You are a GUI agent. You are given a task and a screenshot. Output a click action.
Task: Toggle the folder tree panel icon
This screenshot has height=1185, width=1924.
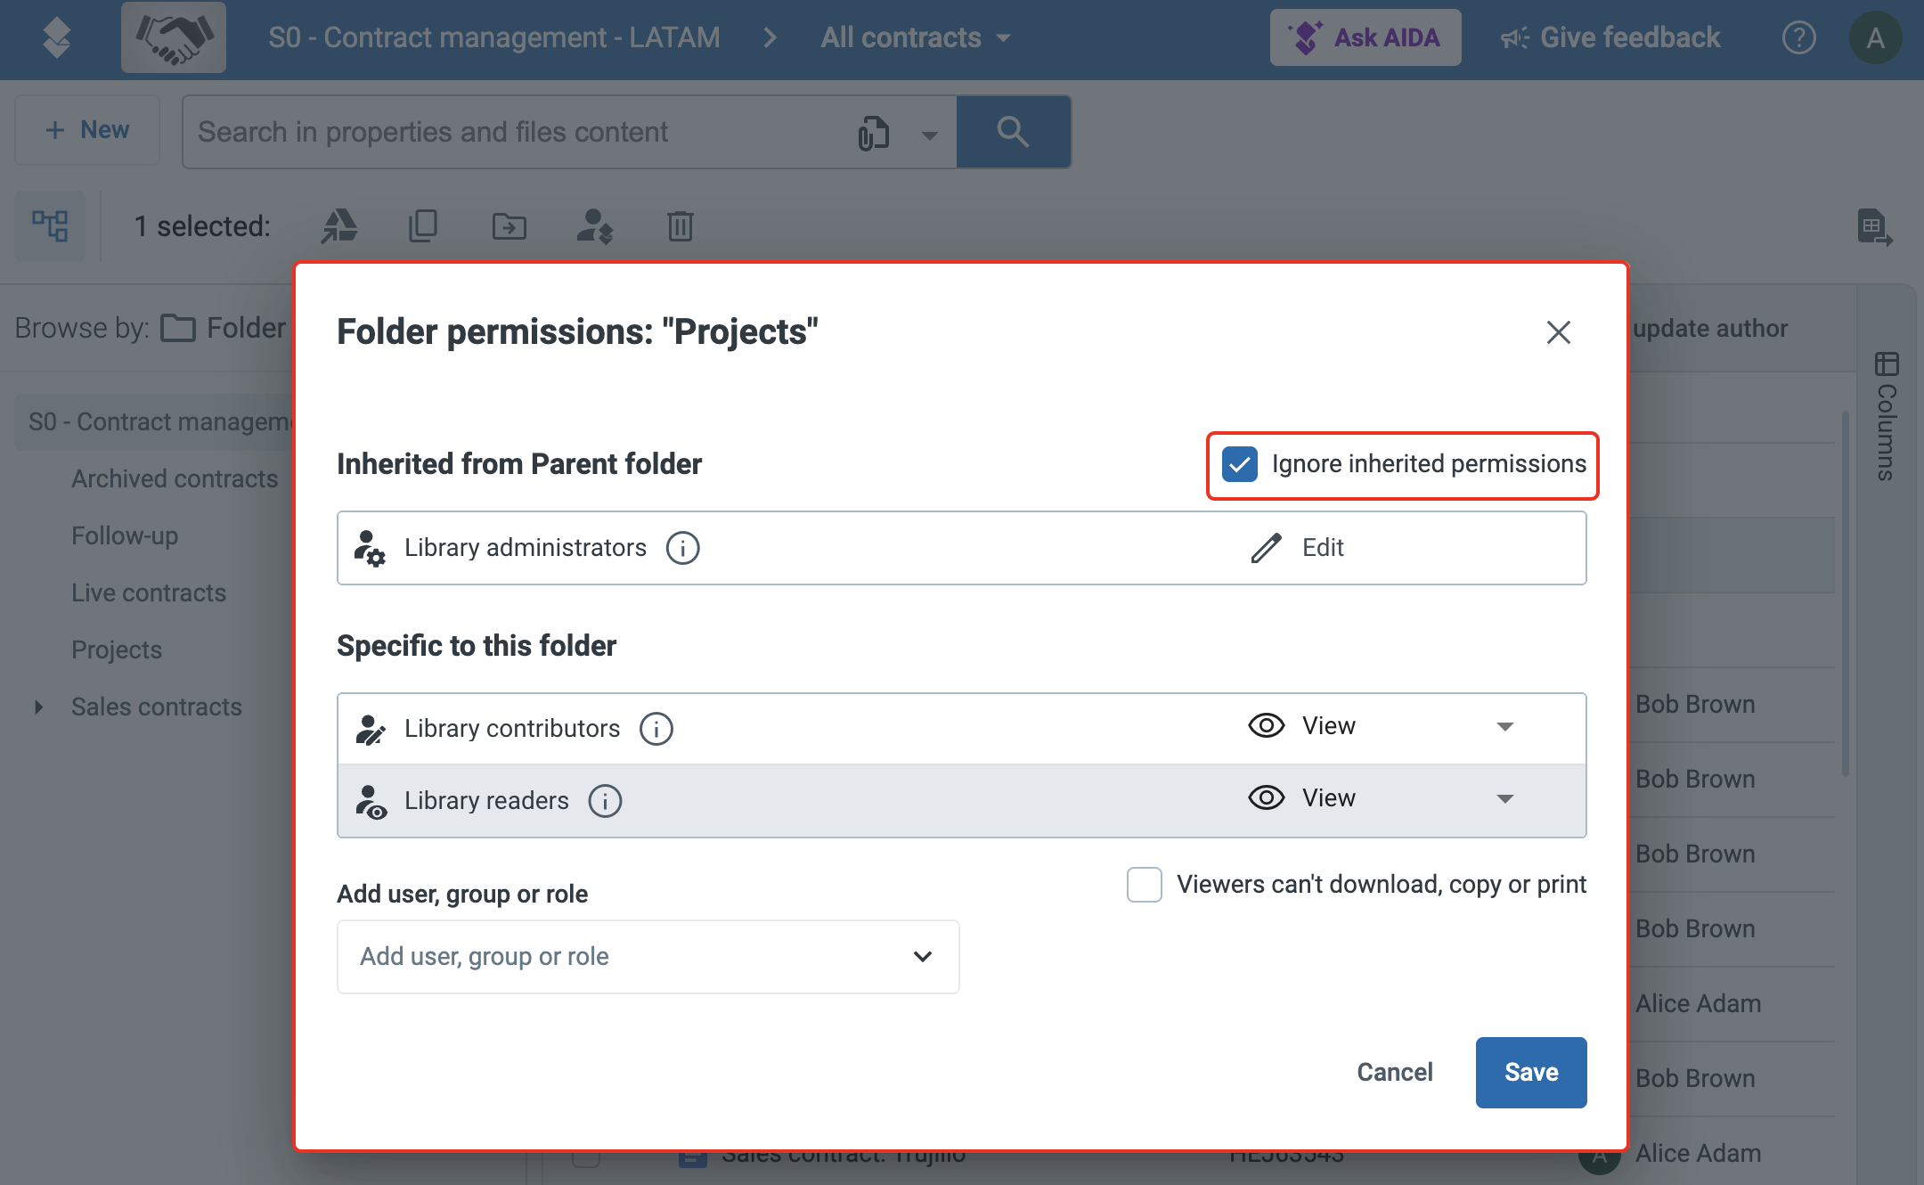50,225
